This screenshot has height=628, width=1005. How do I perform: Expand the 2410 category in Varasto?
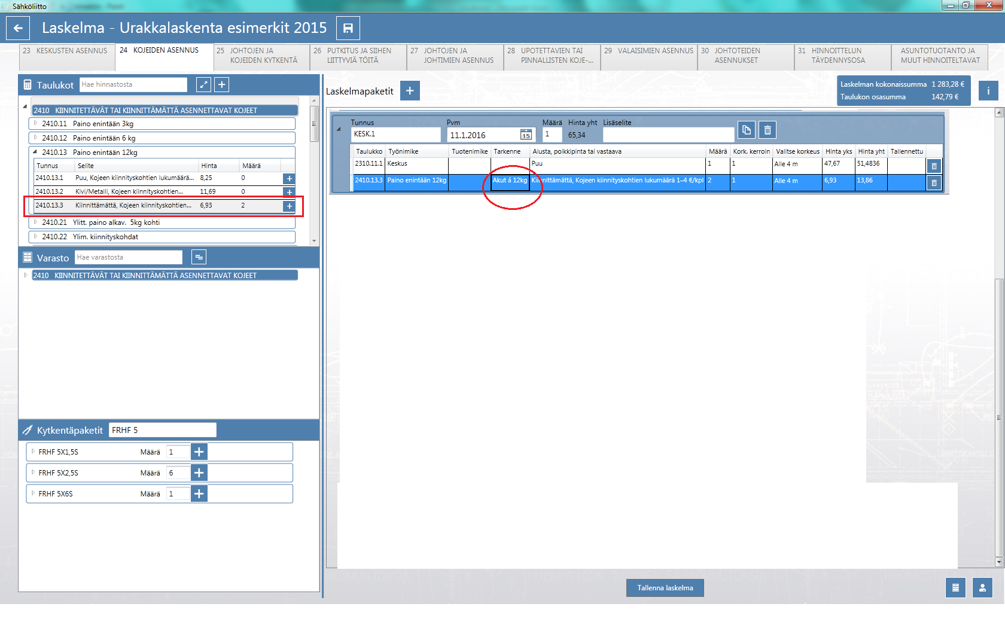point(26,275)
